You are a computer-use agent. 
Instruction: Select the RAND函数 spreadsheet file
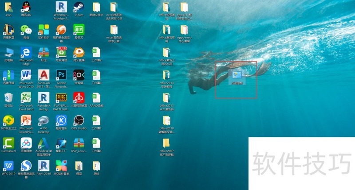tap(96, 98)
